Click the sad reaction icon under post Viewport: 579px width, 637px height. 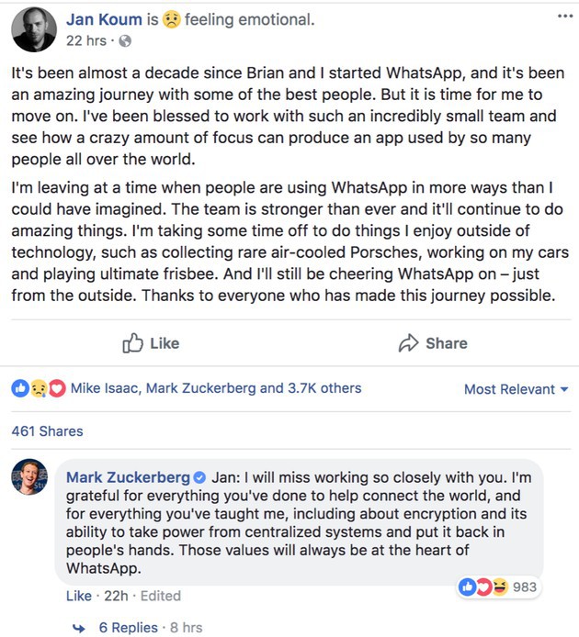pos(39,388)
